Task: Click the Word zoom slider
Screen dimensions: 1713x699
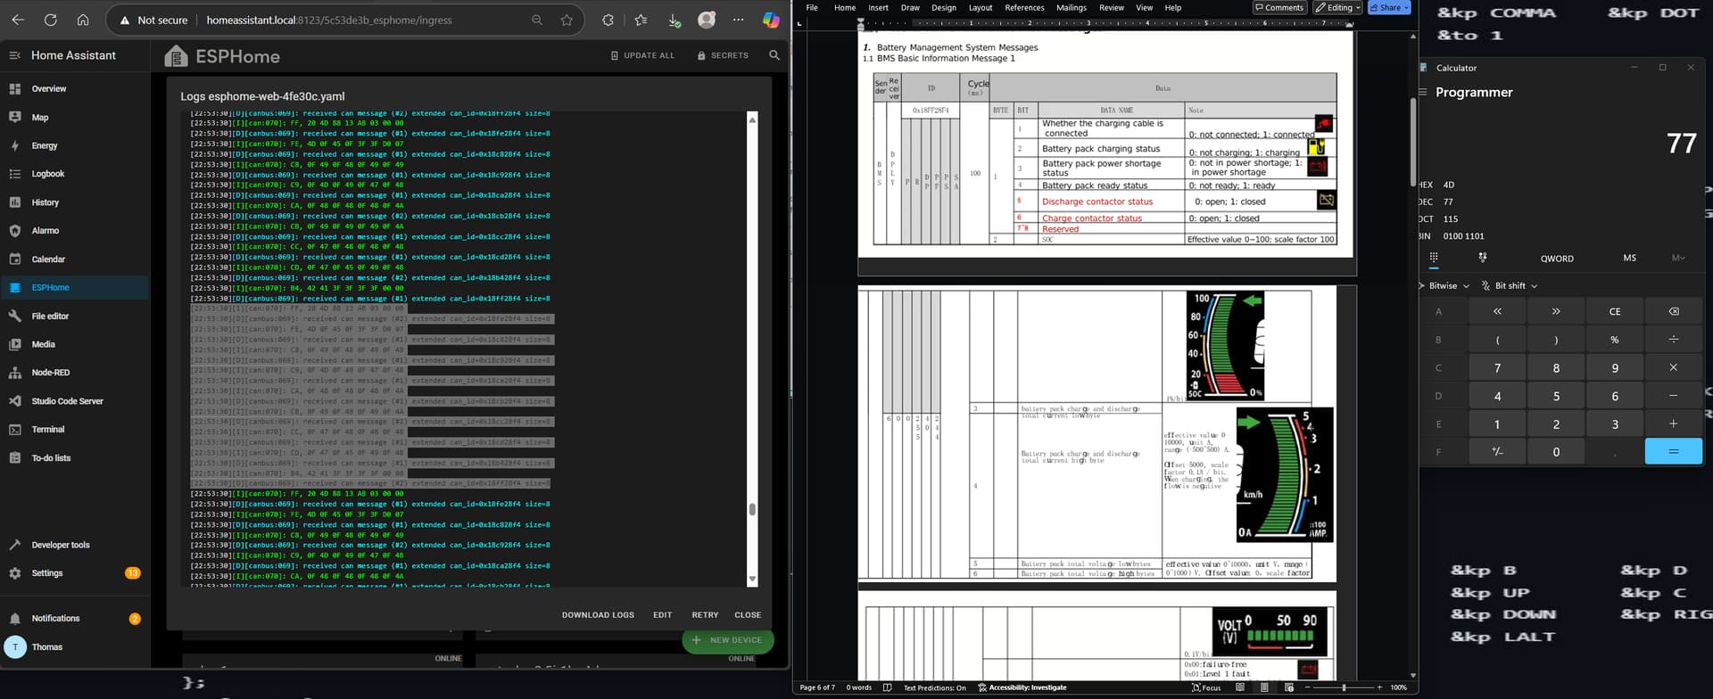Action: pos(1344,687)
